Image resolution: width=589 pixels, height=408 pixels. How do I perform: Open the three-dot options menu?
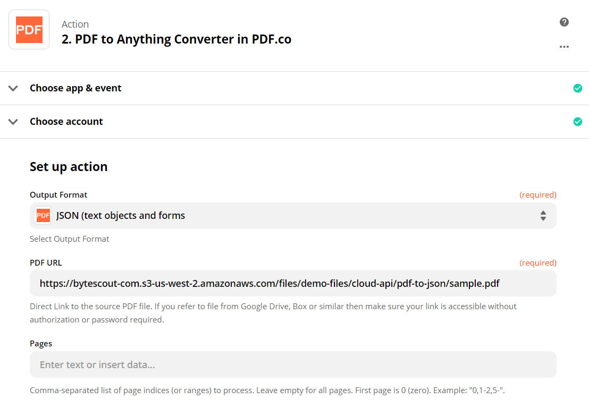tap(564, 47)
